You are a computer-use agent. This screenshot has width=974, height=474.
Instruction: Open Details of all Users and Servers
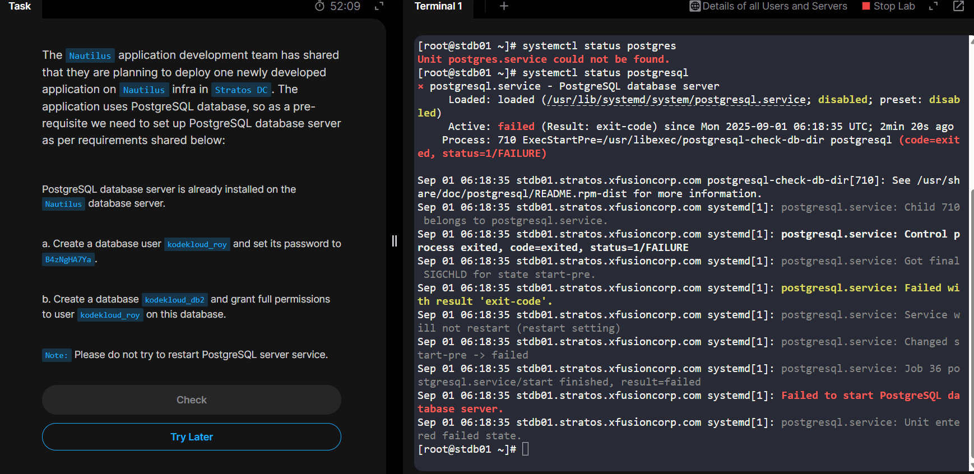774,6
